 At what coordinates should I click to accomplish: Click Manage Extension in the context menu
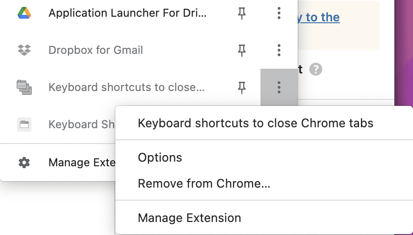[189, 218]
